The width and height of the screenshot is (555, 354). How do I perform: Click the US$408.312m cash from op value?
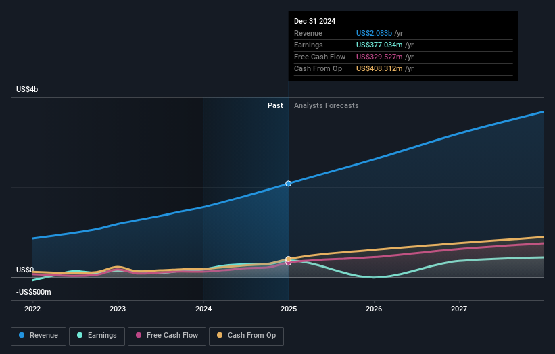(379, 69)
